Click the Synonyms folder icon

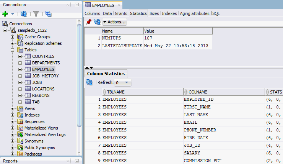[20, 141]
